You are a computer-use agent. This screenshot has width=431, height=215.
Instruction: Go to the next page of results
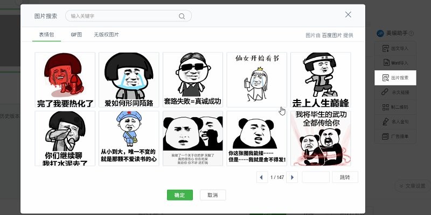point(292,177)
